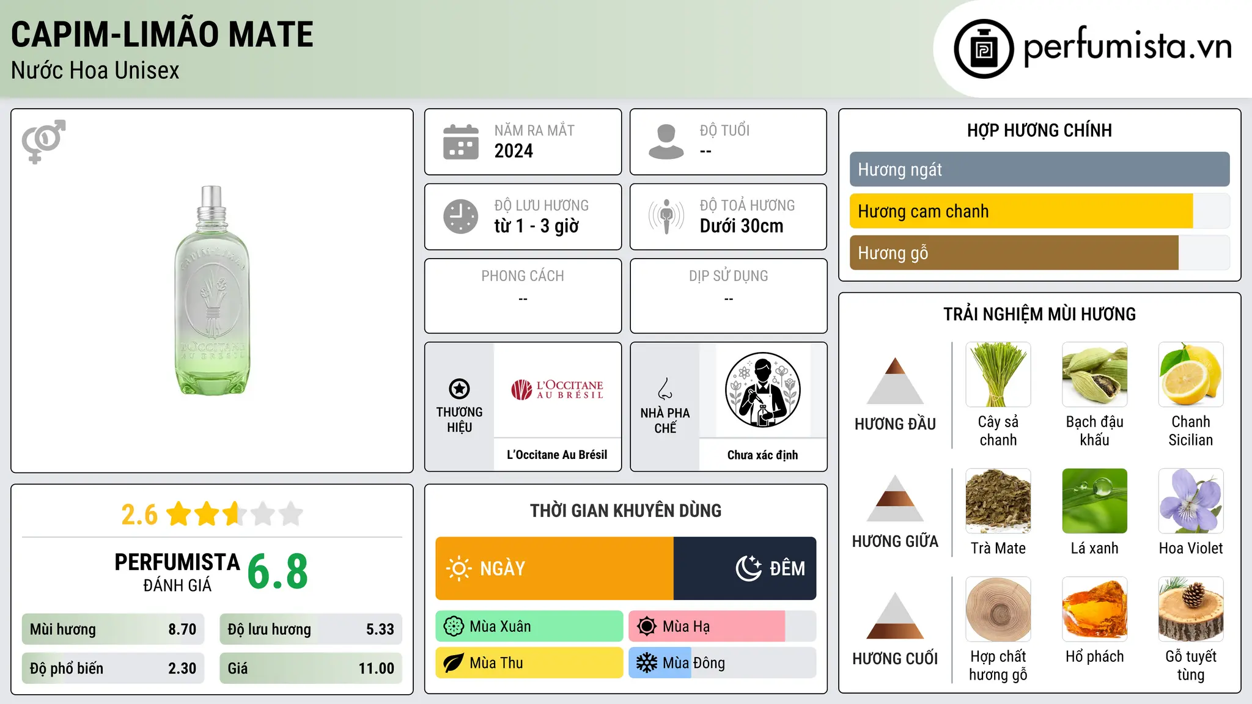
Task: Click the pyramid icon above Hương giữa
Action: point(895,498)
